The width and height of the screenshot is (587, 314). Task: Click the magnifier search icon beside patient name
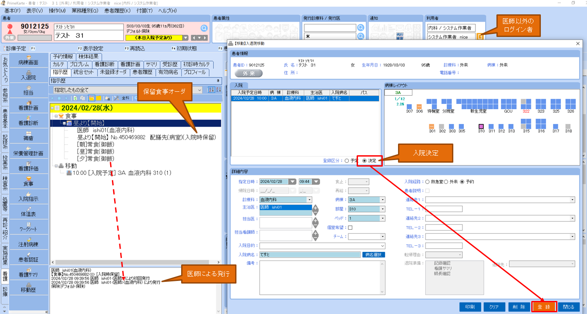coord(204,28)
